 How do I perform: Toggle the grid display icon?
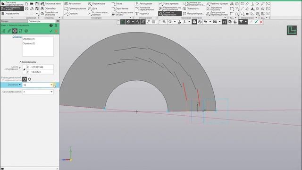coord(153,22)
